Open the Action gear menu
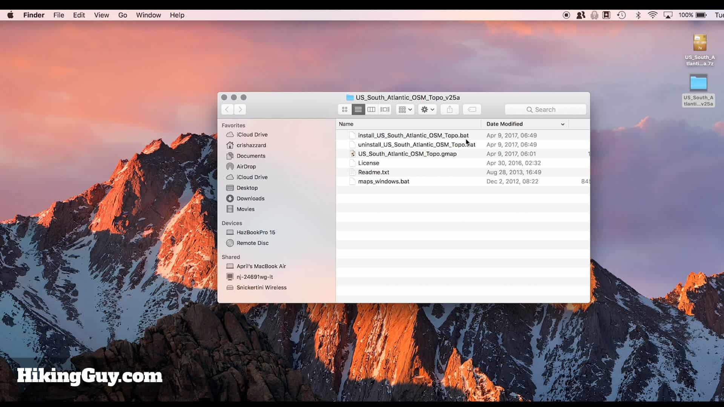The height and width of the screenshot is (407, 724). point(427,110)
